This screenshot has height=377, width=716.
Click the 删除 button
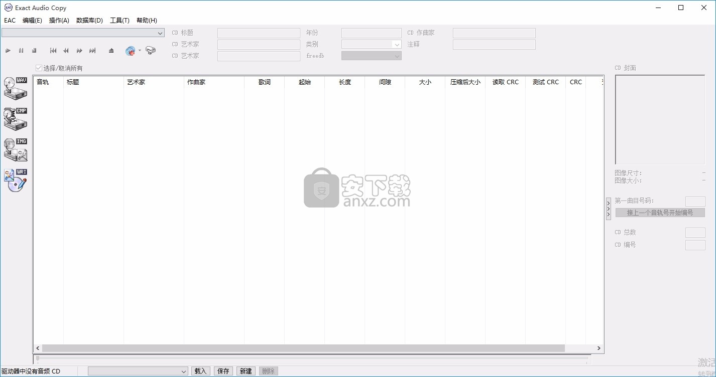269,371
